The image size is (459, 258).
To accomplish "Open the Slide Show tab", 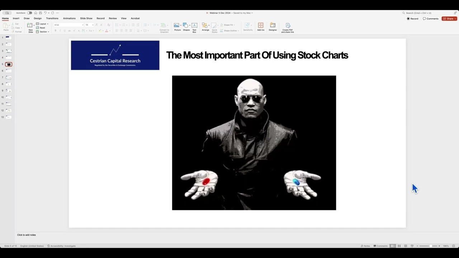I will coord(86,18).
